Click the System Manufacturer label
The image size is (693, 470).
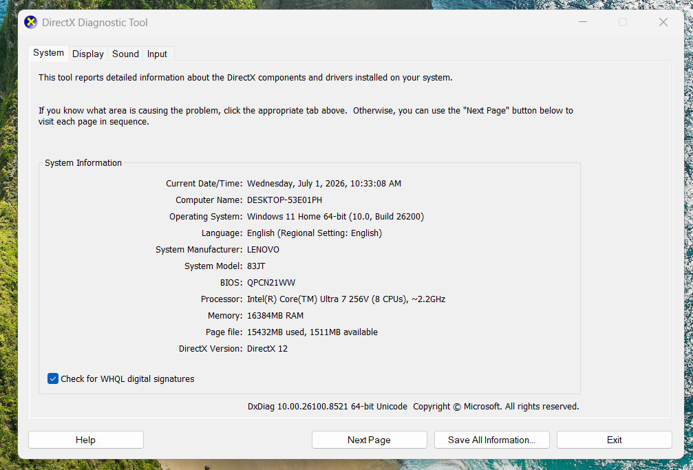(199, 249)
